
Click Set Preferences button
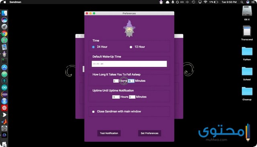[149, 133]
